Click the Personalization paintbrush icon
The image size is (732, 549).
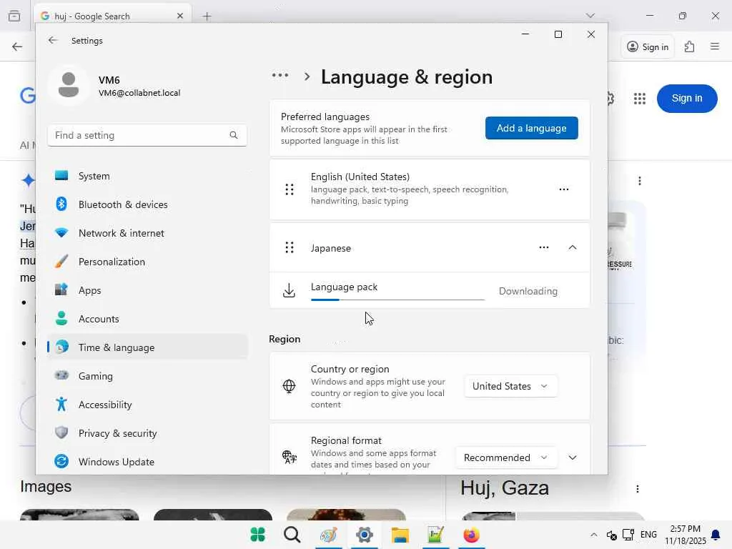point(61,262)
